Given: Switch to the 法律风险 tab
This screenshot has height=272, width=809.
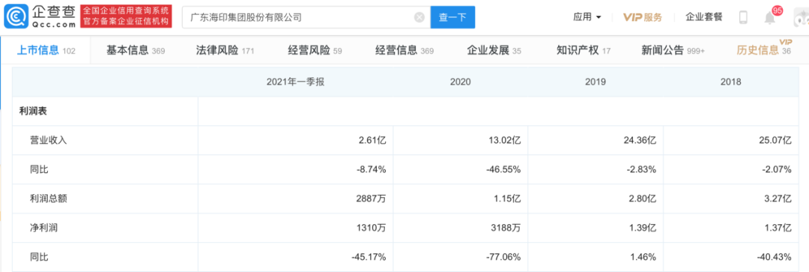Looking at the screenshot, I should 225,50.
